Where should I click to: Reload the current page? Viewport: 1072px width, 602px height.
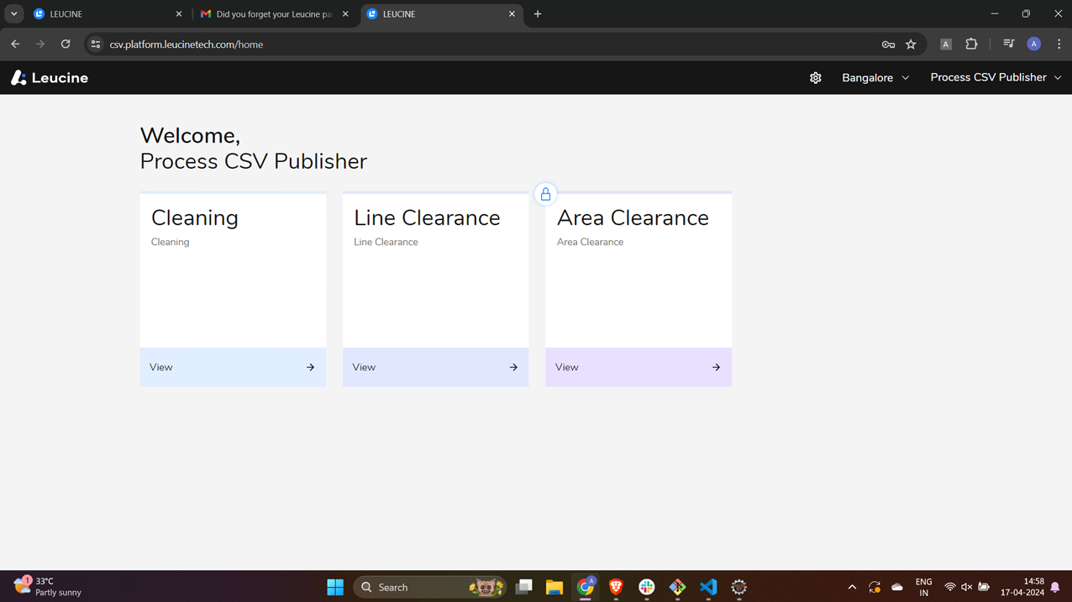click(x=66, y=44)
